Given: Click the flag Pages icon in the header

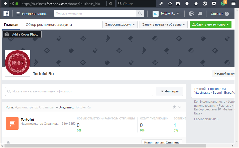Looking at the screenshot, I should [199, 14].
